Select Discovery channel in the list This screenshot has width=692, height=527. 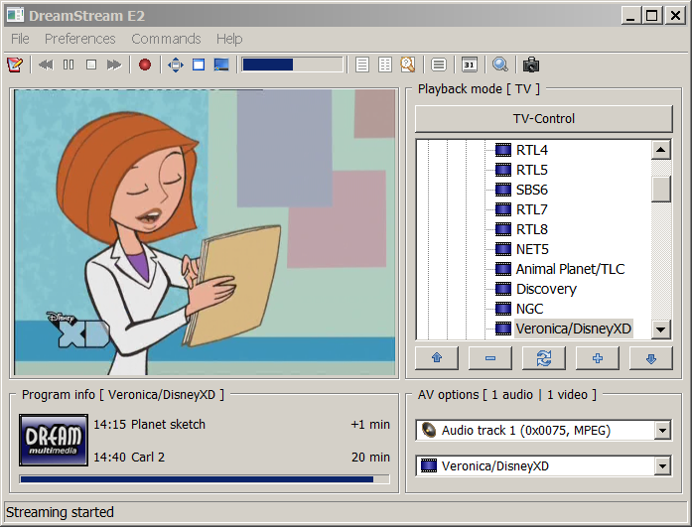(546, 289)
